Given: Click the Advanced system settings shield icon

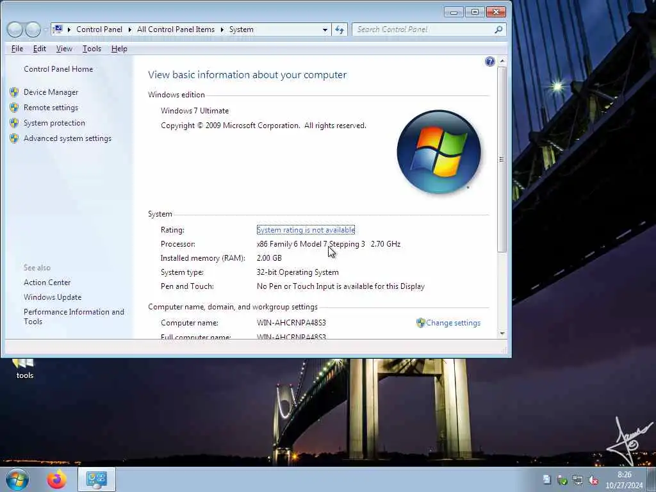Looking at the screenshot, I should coord(14,138).
